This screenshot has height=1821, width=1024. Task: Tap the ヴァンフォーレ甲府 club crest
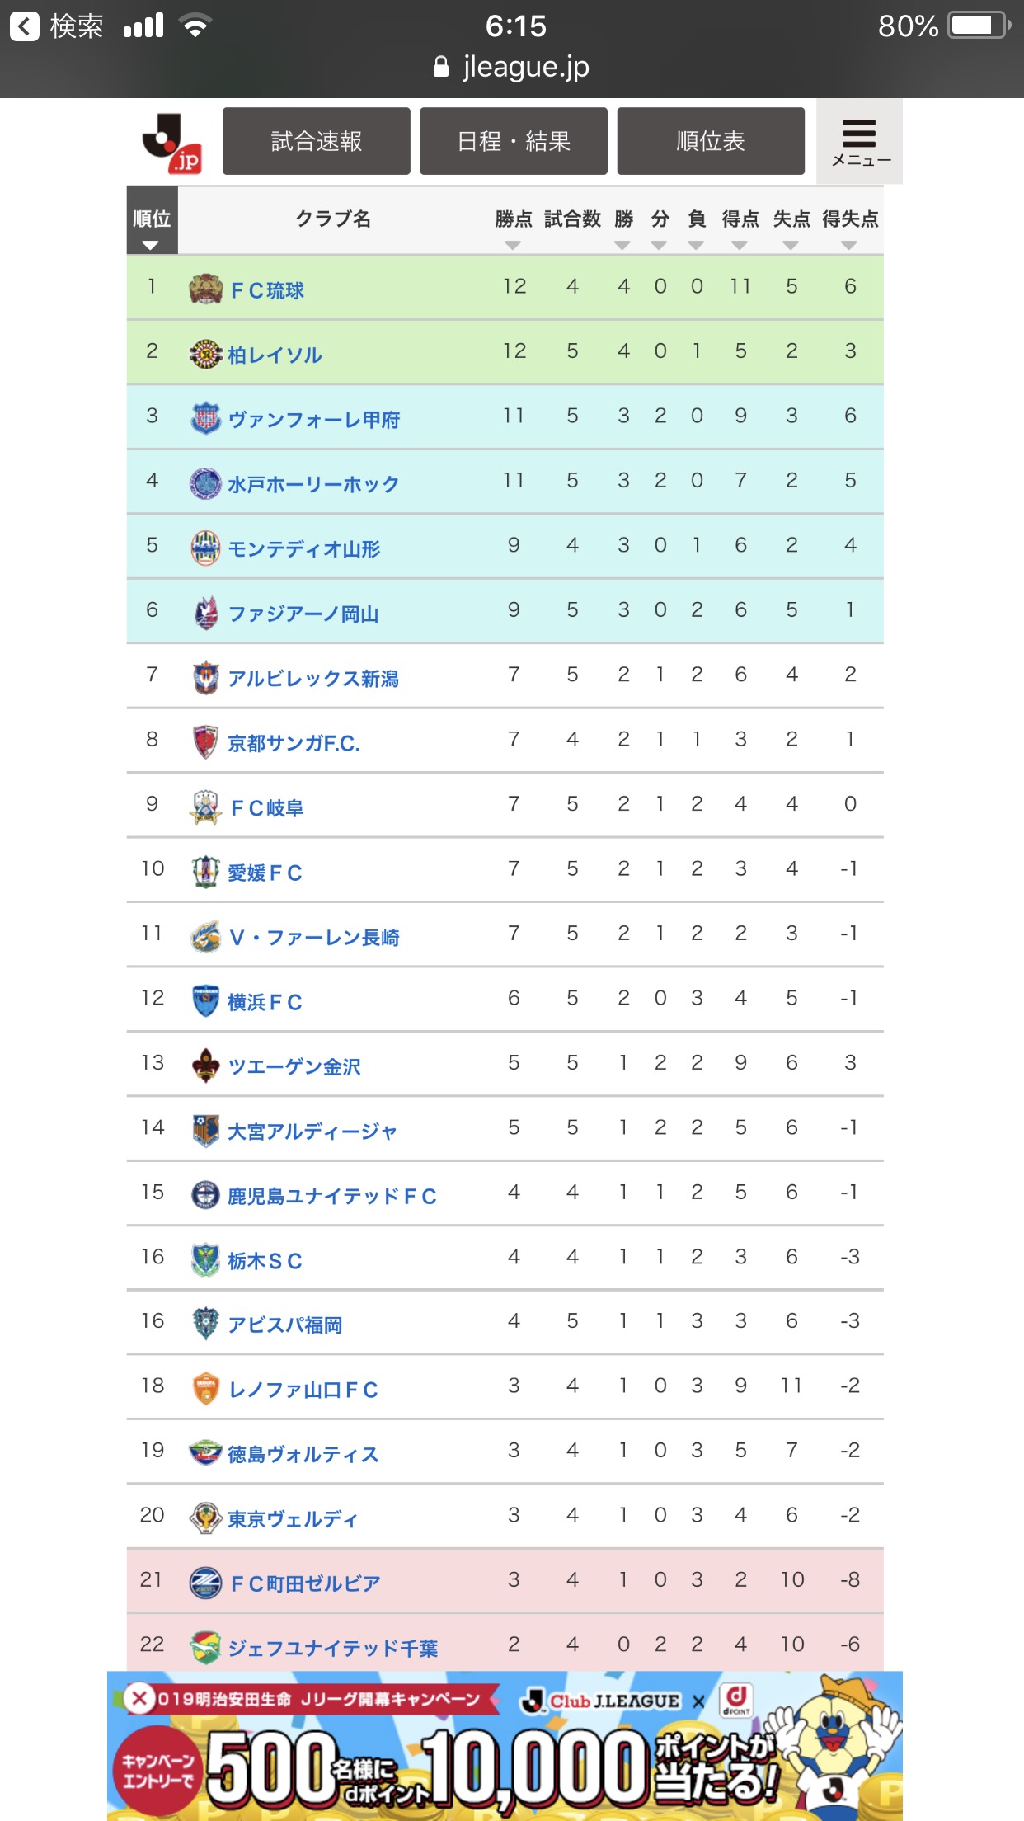coord(205,418)
